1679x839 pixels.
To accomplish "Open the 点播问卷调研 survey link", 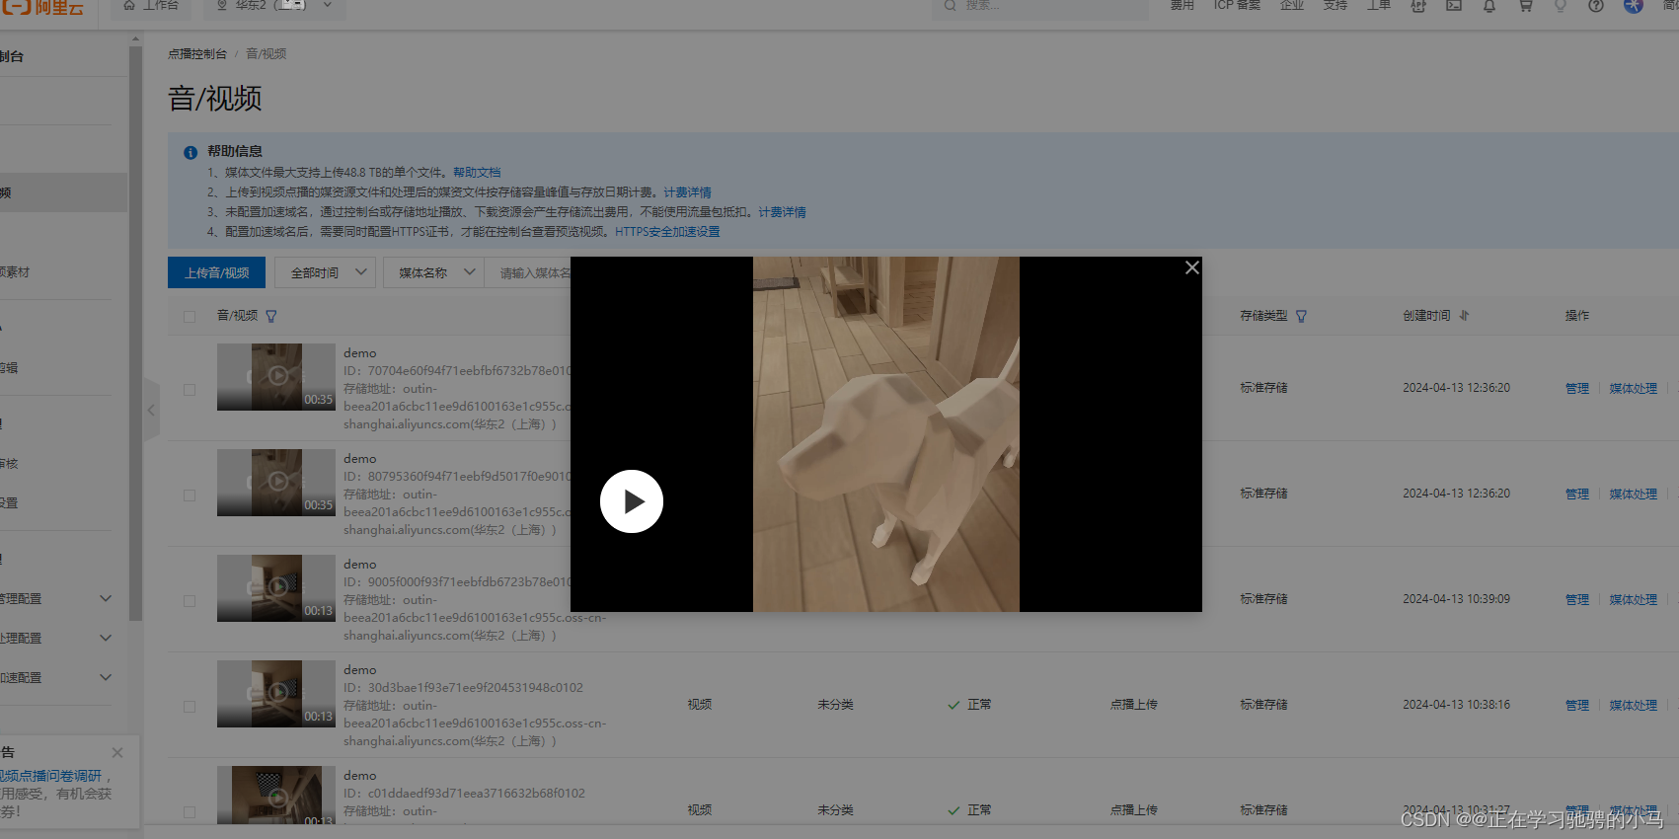I will [x=51, y=776].
